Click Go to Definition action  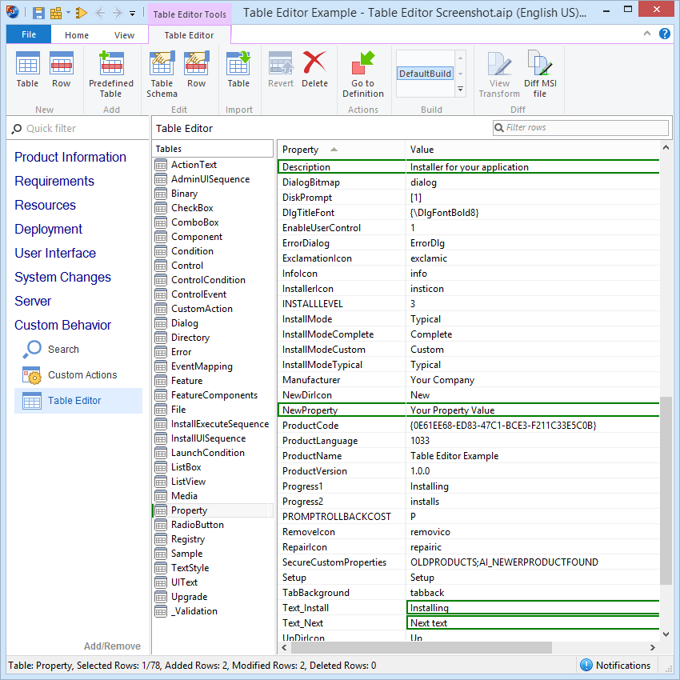coord(363,74)
